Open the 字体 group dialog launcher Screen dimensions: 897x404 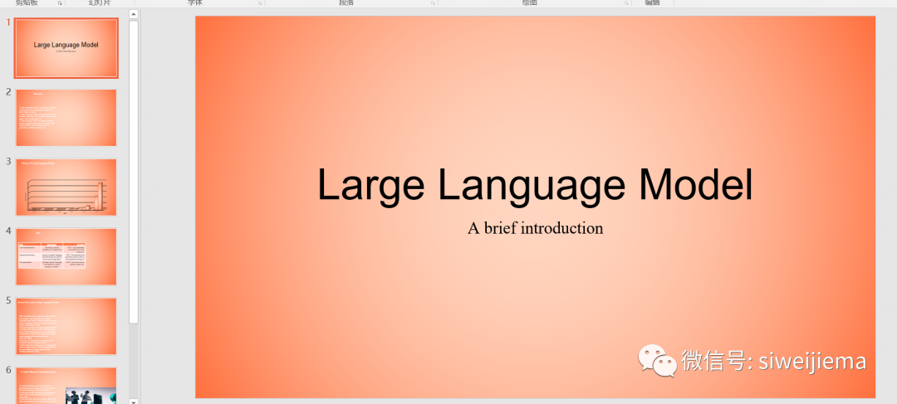click(x=260, y=3)
